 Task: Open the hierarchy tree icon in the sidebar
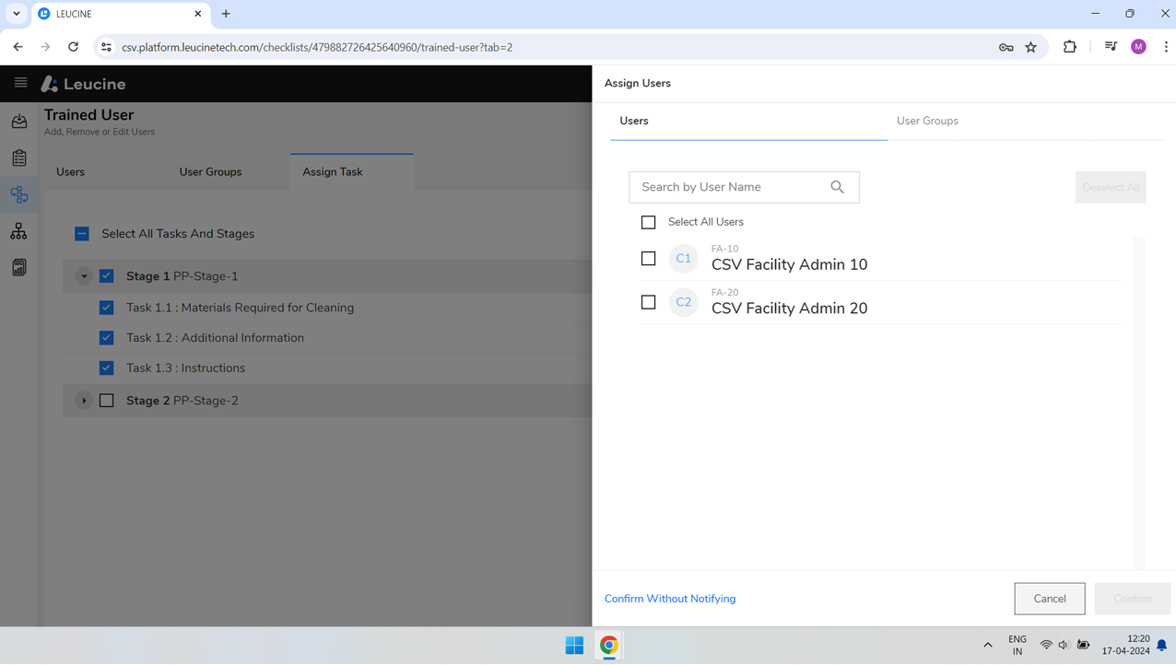tap(19, 231)
